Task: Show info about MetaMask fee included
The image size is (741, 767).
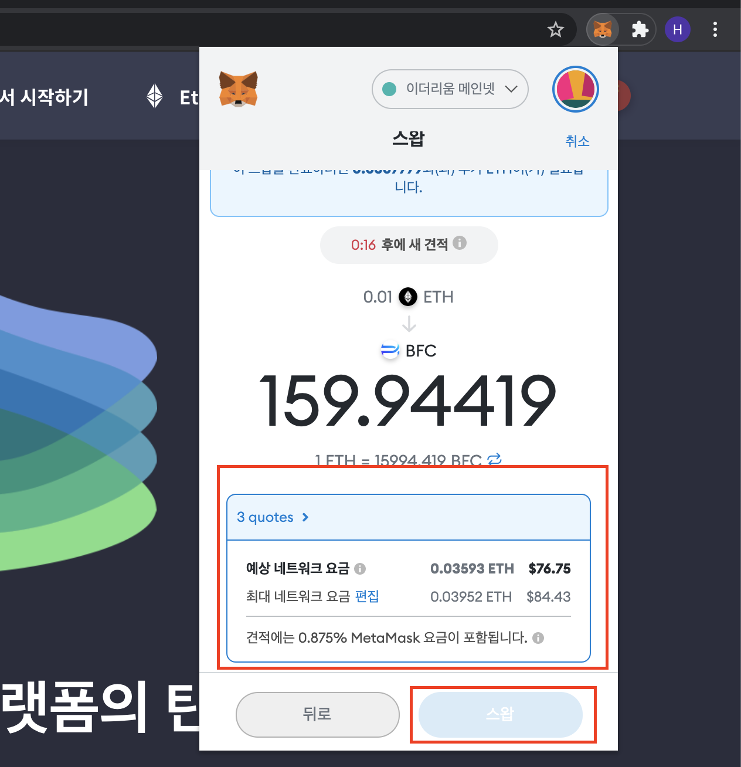Action: tap(538, 638)
